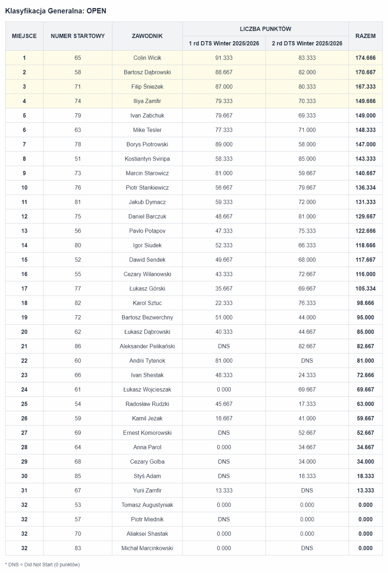388x573 pixels.
Task: Click Karol Sztuc's total 98.666
Action: (365, 303)
